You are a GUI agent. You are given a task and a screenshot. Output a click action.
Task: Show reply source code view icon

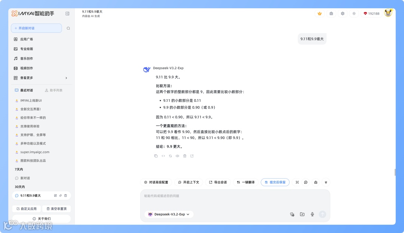pos(163,156)
